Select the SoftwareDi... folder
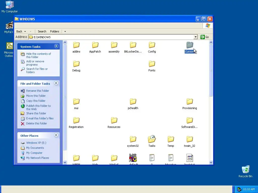258x193 pixels. coord(189,123)
